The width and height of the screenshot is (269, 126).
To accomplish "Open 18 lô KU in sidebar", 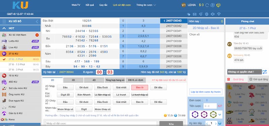I will pos(20,76).
